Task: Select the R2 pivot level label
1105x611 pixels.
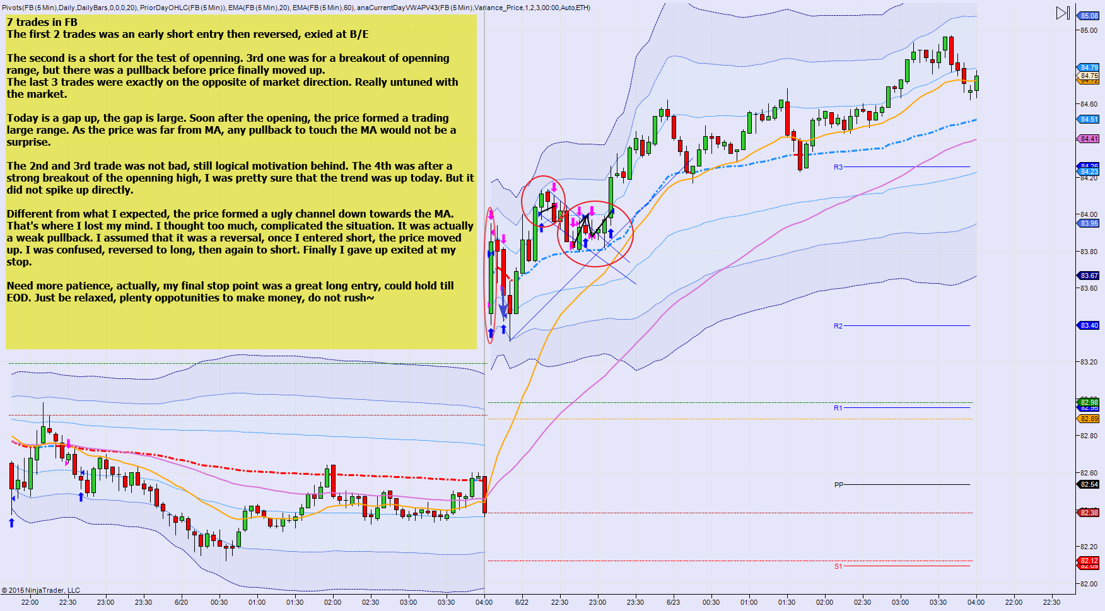Action: [838, 326]
